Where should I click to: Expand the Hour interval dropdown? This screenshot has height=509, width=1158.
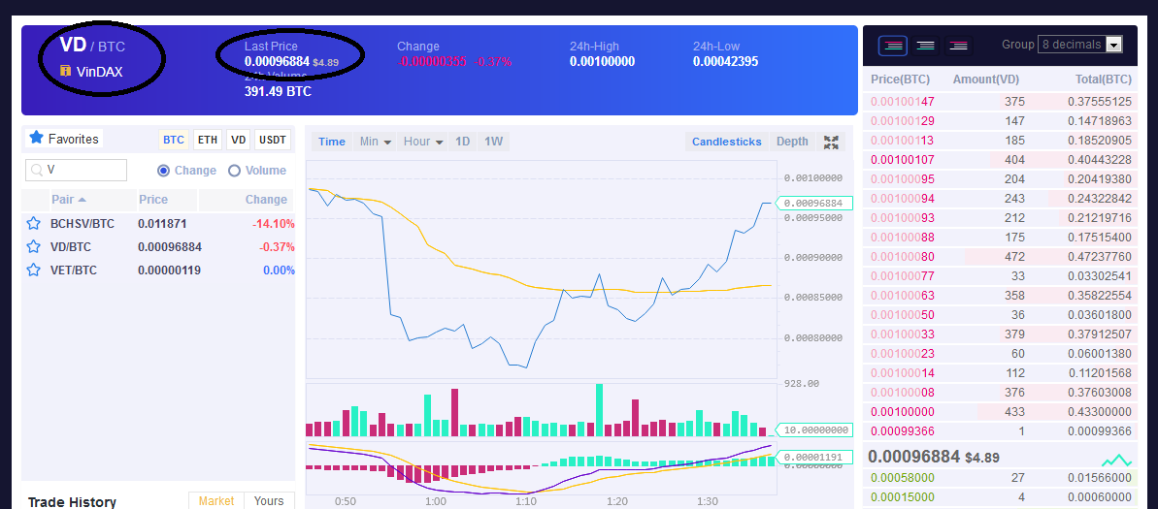pyautogui.click(x=423, y=142)
